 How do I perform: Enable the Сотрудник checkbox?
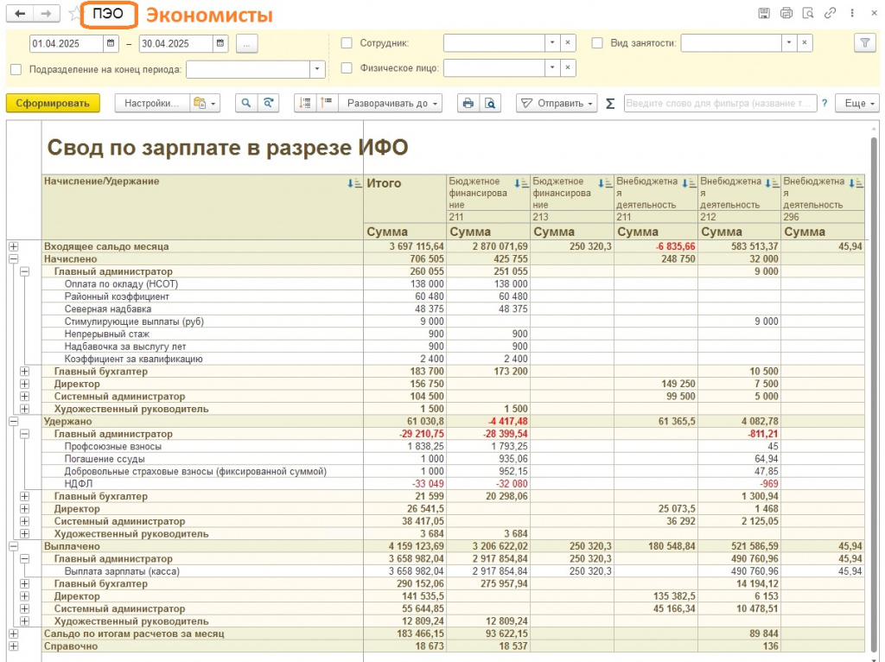(x=347, y=43)
